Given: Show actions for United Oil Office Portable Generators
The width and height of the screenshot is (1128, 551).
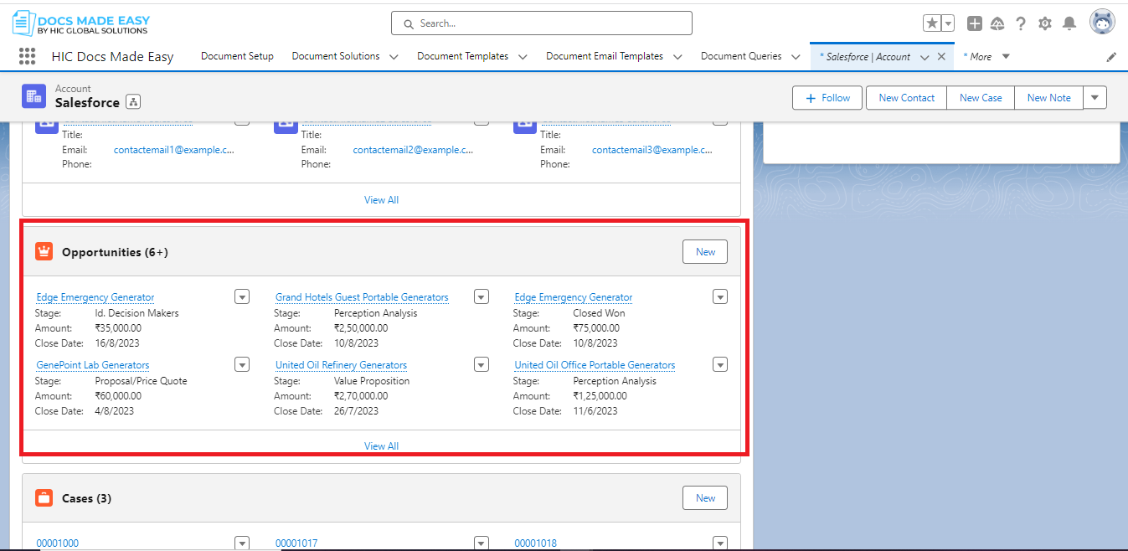Looking at the screenshot, I should point(720,364).
